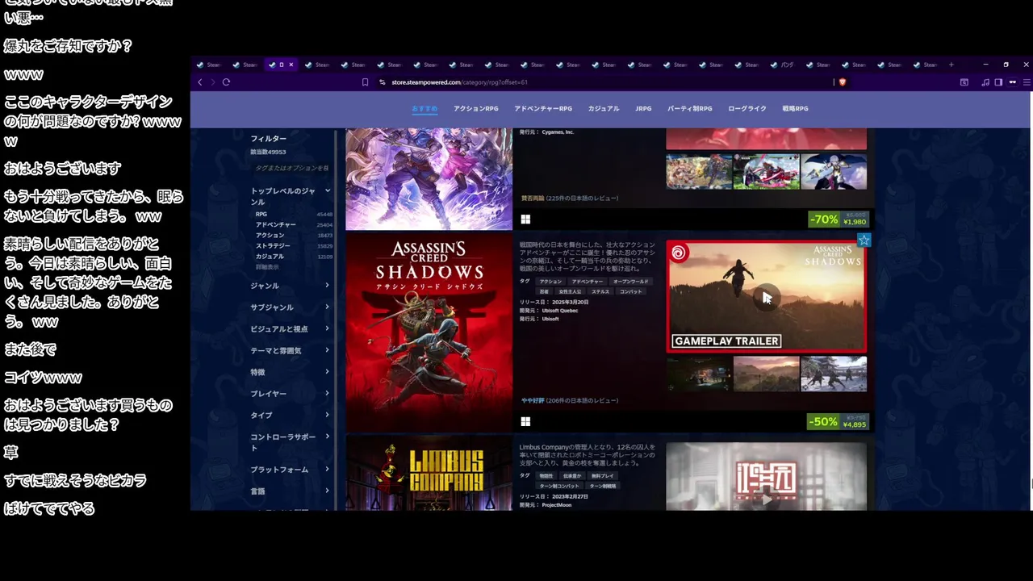Expand the テーマと雰囲気 filter section
This screenshot has height=581, width=1033.
pyautogui.click(x=291, y=351)
